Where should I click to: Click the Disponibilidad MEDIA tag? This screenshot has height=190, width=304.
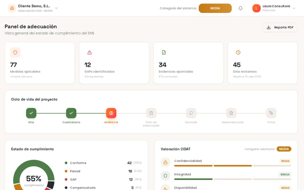pos(285,188)
